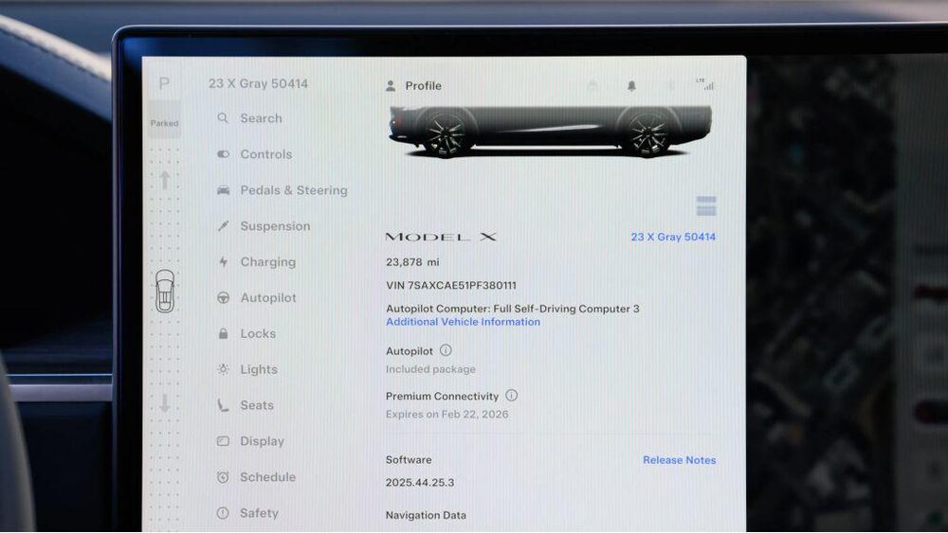Tap the stacked bars icon below the car image
This screenshot has height=533, width=948.
pyautogui.click(x=705, y=205)
